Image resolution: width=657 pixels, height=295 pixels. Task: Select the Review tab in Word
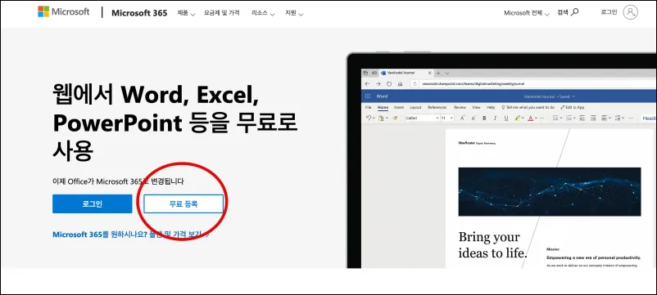[460, 107]
